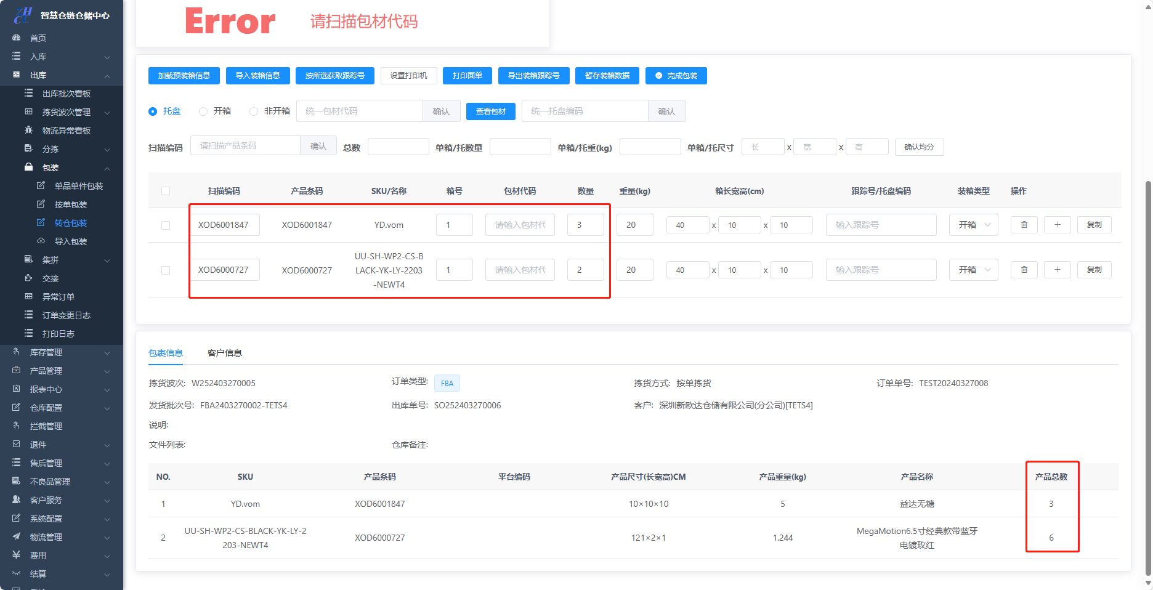Click the 物流异常看板 bug icon in the sidebar
The image size is (1153, 590).
[x=28, y=131]
